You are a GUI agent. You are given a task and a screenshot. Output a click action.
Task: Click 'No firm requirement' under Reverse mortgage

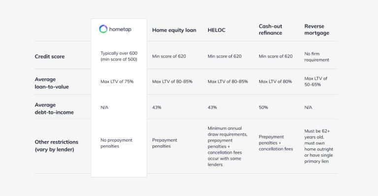pos(317,56)
